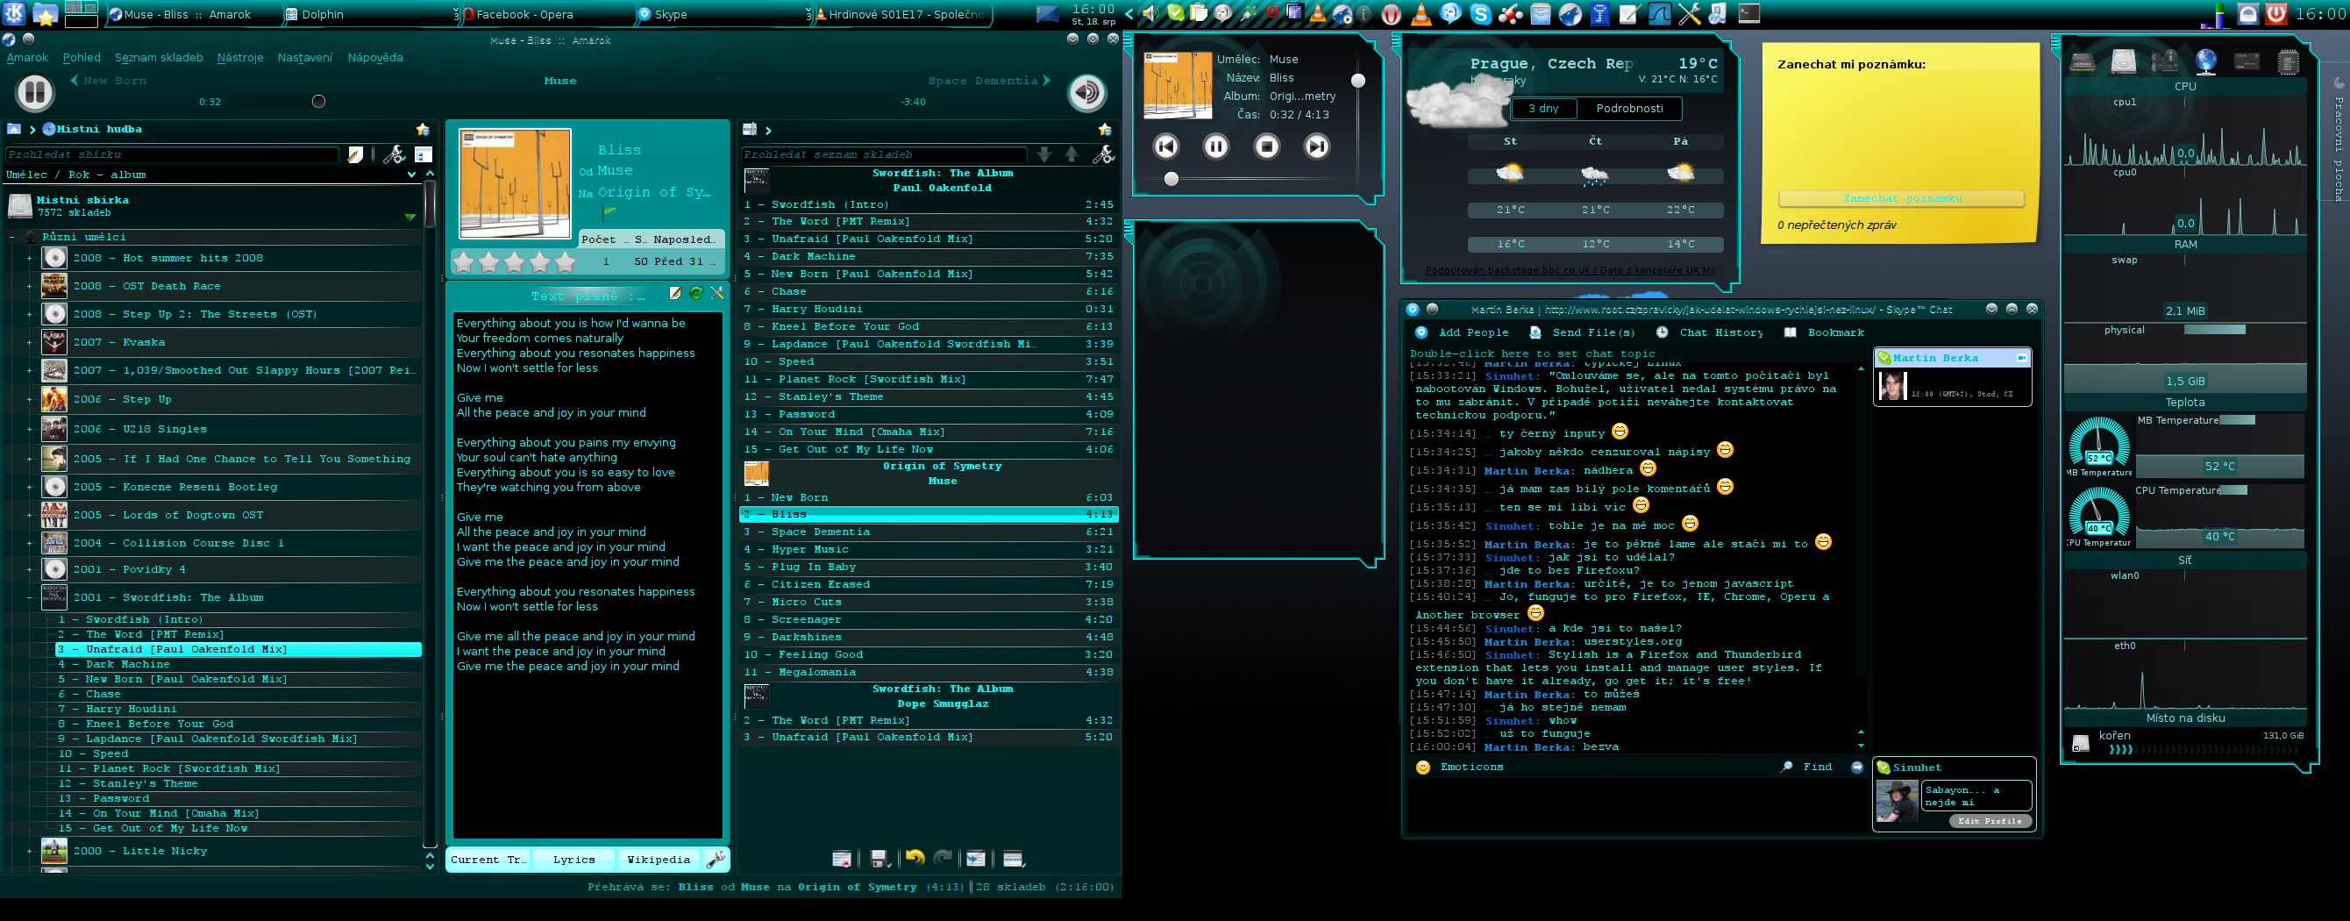Select Citizen Erased in the playlist
This screenshot has width=2350, height=921.
point(928,584)
